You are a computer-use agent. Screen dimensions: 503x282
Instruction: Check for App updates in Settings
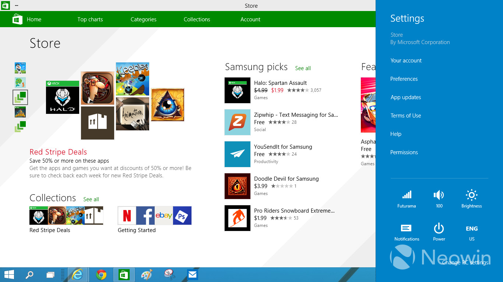405,97
